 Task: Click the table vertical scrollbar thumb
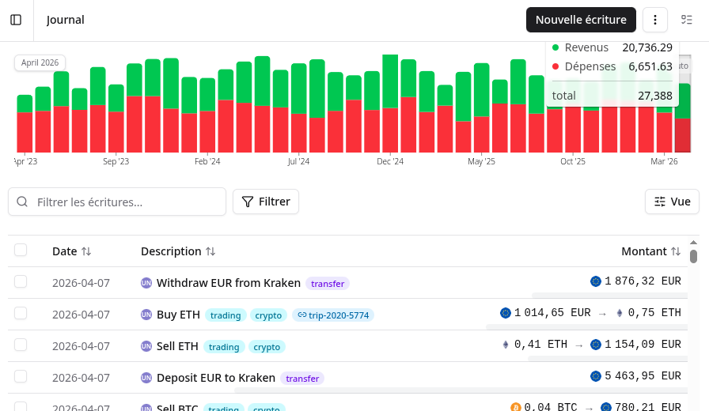click(x=693, y=256)
